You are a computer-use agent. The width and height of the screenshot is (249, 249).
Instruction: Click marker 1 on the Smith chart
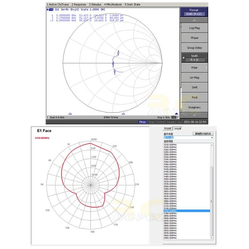tap(115, 72)
